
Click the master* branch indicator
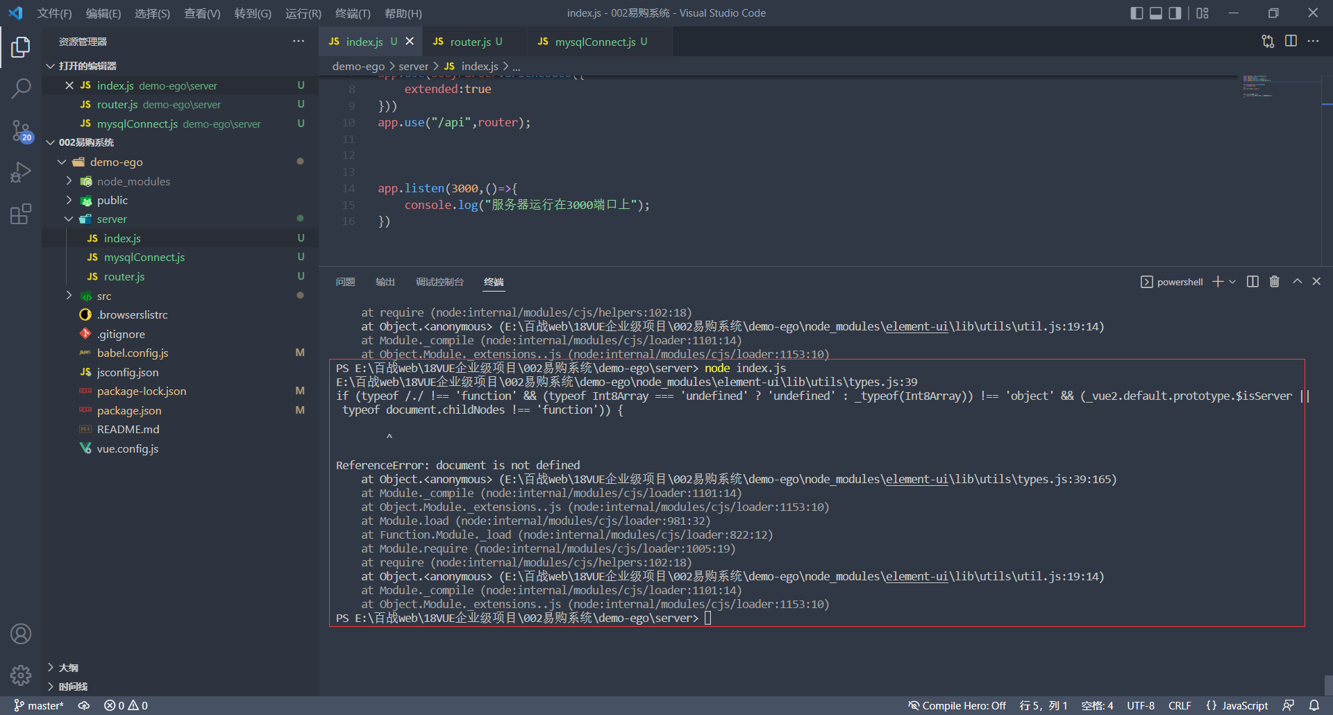click(x=38, y=705)
